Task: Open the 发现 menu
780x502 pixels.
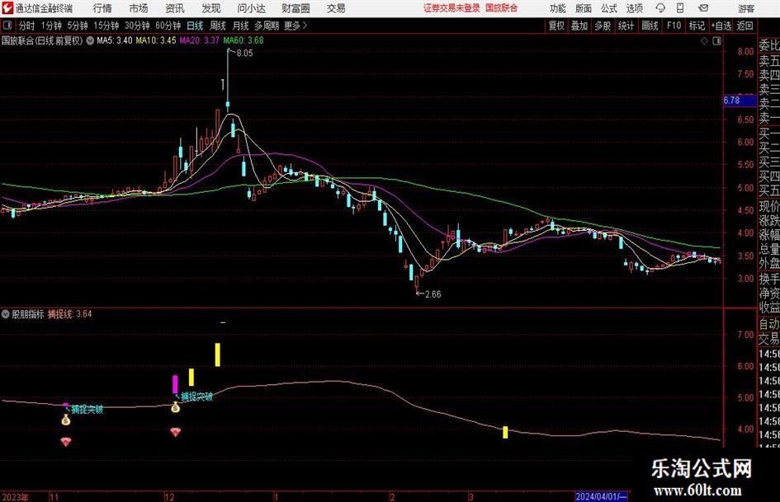Action: 211,8
